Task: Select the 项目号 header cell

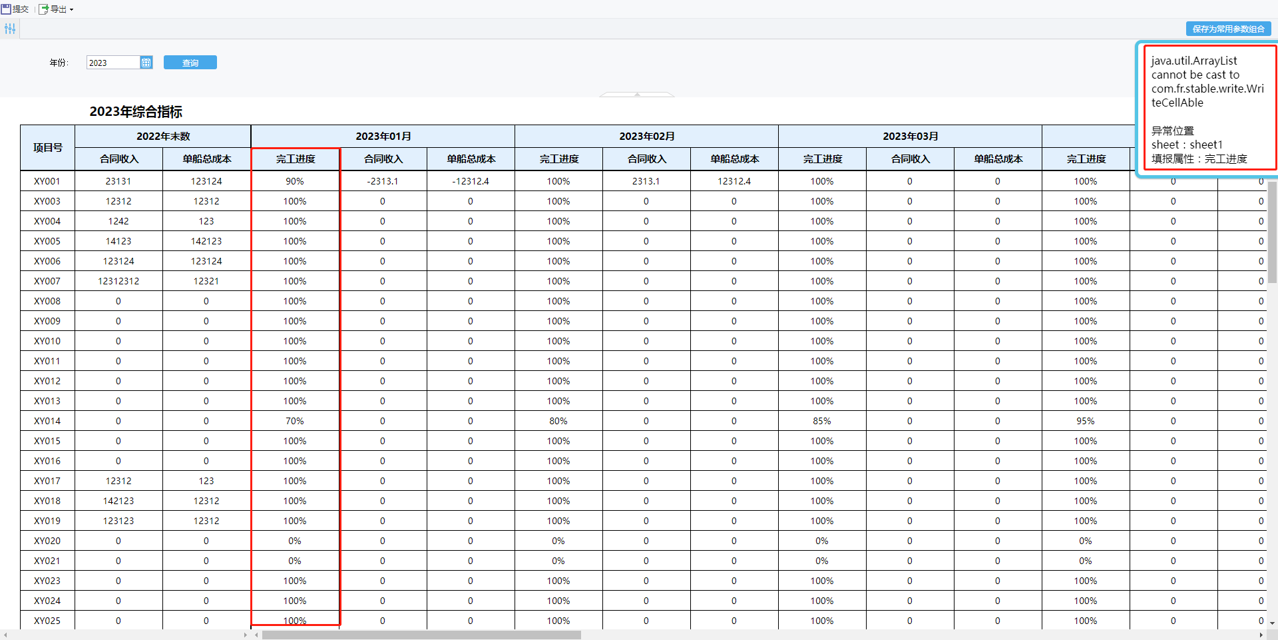Action: pyautogui.click(x=47, y=147)
